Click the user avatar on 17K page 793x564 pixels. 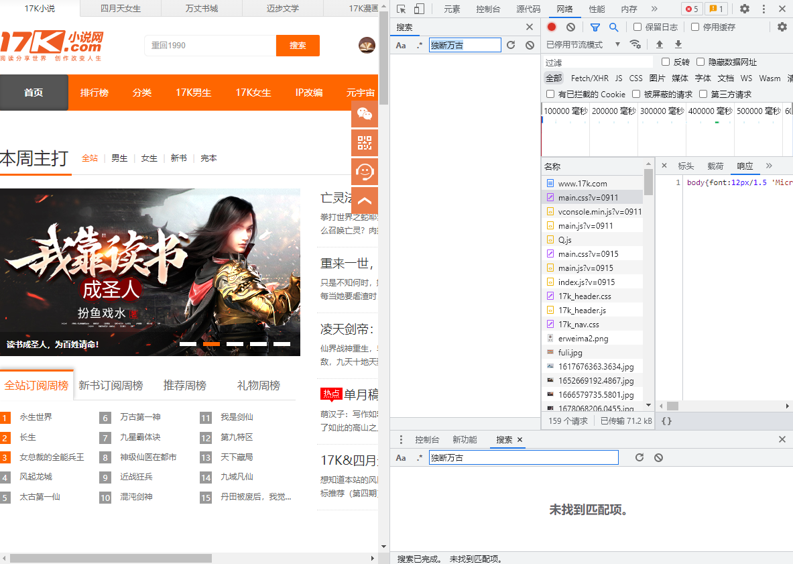pyautogui.click(x=367, y=45)
